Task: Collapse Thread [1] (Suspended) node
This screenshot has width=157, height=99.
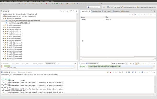Action: [4, 18]
